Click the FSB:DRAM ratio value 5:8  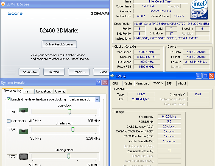tap(169, 121)
